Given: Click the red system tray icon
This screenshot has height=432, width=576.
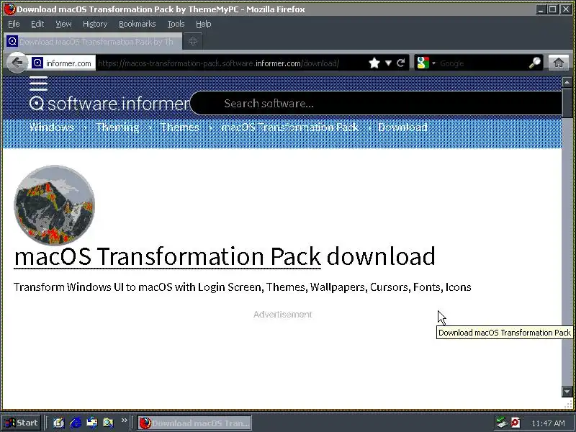Looking at the screenshot, I should [x=516, y=423].
